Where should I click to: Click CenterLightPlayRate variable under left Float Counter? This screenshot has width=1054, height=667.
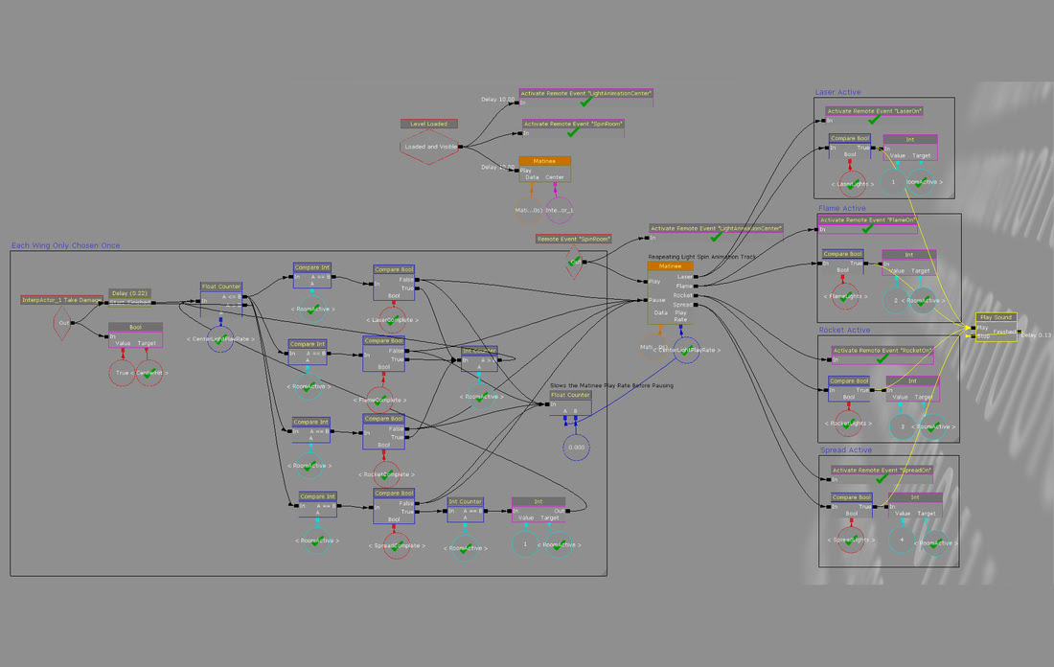[x=220, y=339]
